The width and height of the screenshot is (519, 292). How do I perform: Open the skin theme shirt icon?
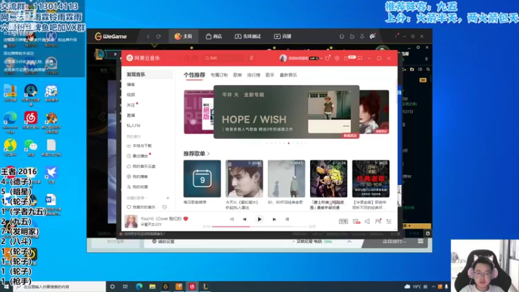click(x=328, y=58)
